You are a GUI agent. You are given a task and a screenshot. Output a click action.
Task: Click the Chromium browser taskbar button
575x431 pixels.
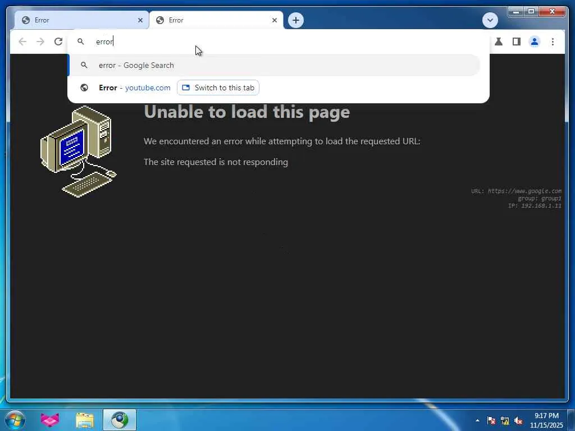(x=120, y=420)
